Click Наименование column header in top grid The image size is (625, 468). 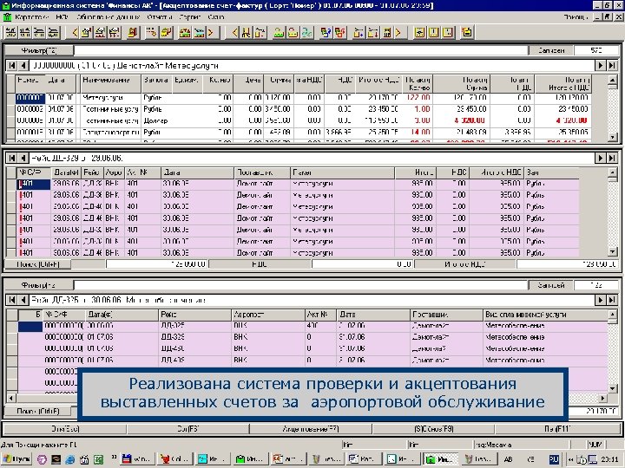pyautogui.click(x=110, y=83)
